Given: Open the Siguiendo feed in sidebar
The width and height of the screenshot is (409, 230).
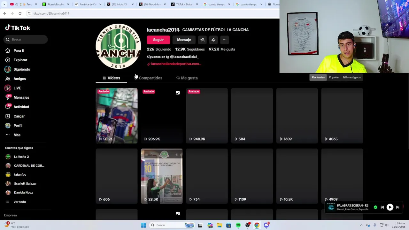Looking at the screenshot, I should (x=22, y=69).
